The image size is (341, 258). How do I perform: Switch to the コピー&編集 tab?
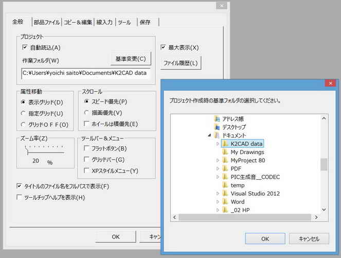(78, 22)
